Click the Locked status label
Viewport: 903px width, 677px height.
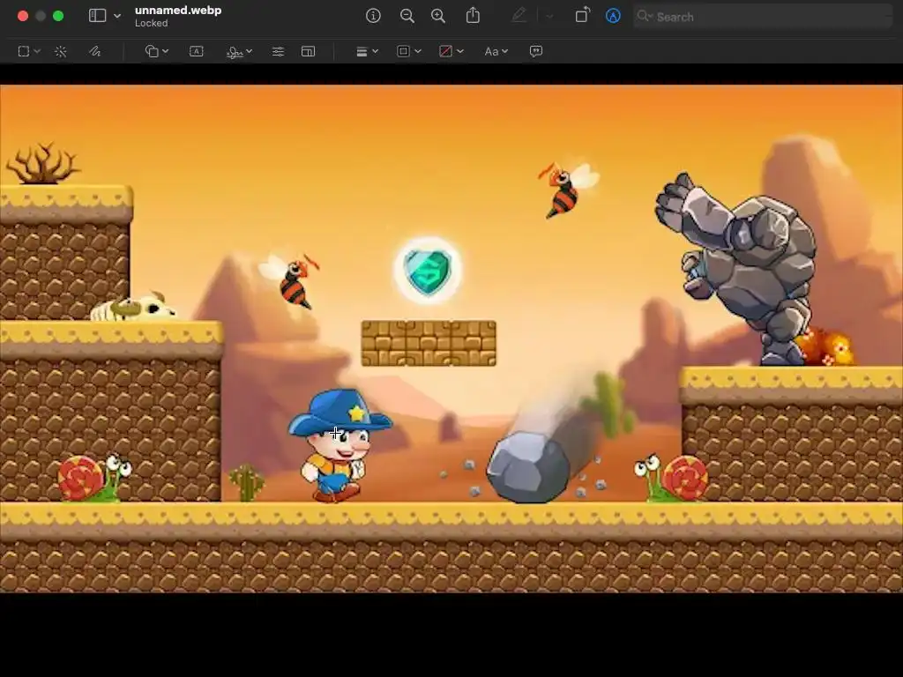tap(151, 23)
